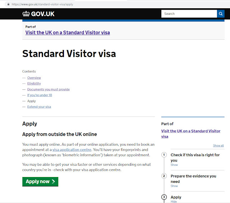230x203 pixels.
Task: Open the Eligibility contents link
Action: click(x=34, y=83)
